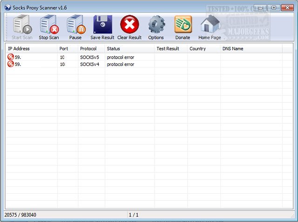Pause the running scan

pyautogui.click(x=76, y=25)
